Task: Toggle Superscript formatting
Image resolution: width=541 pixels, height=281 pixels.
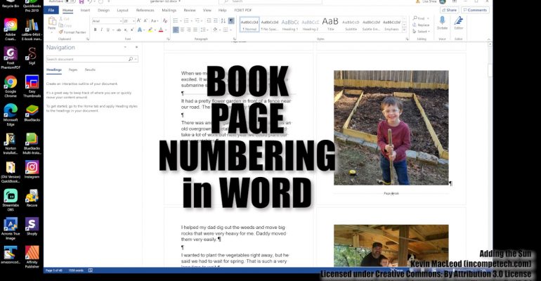Action: [132, 30]
